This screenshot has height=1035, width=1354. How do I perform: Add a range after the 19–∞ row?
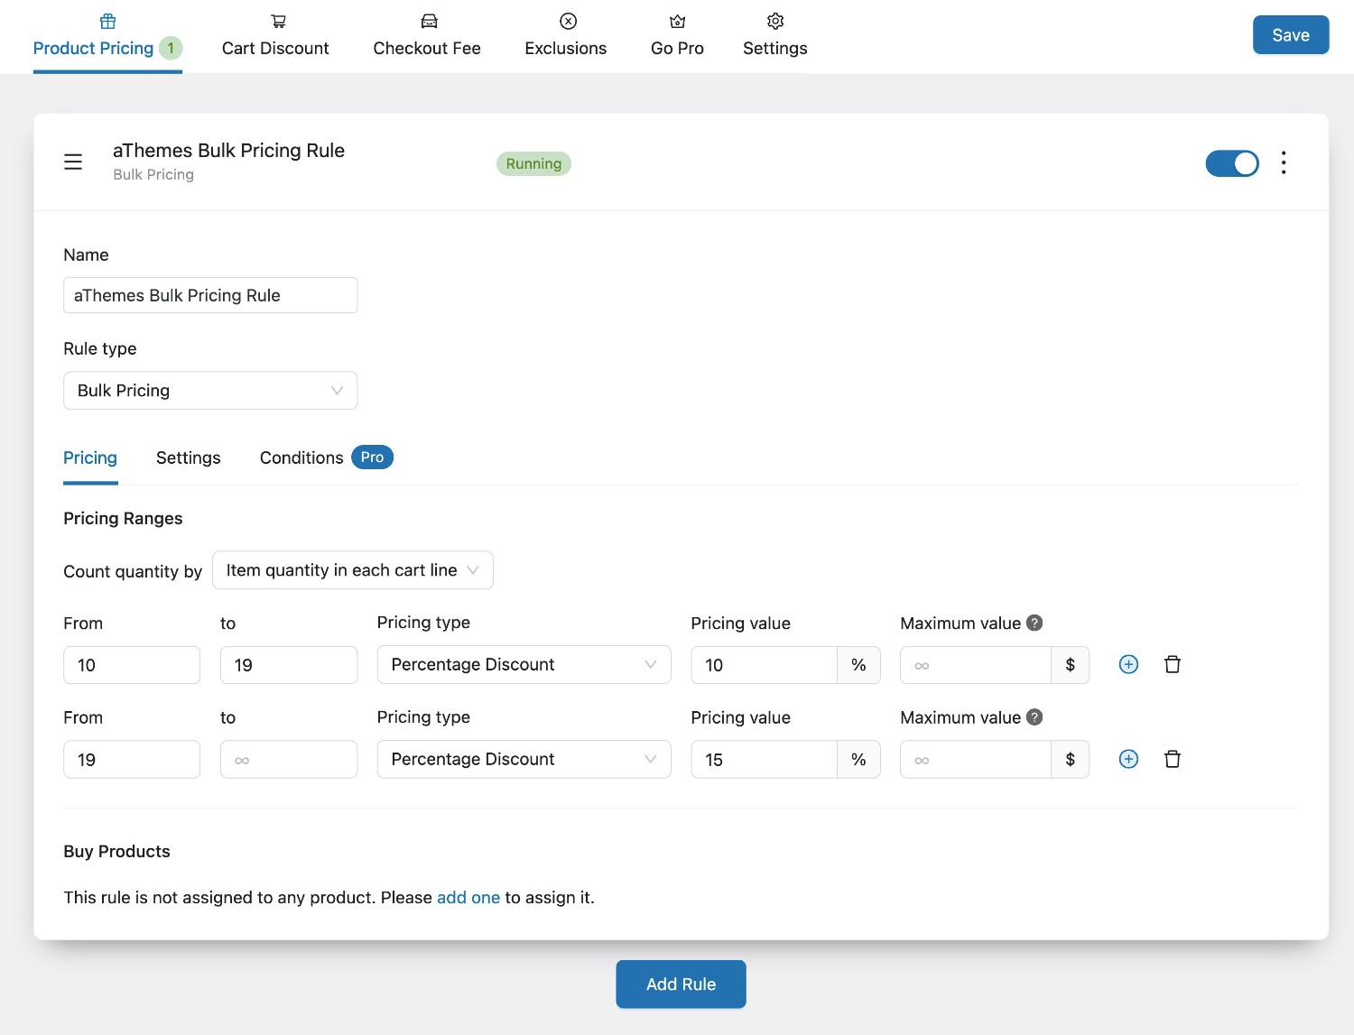(1128, 759)
